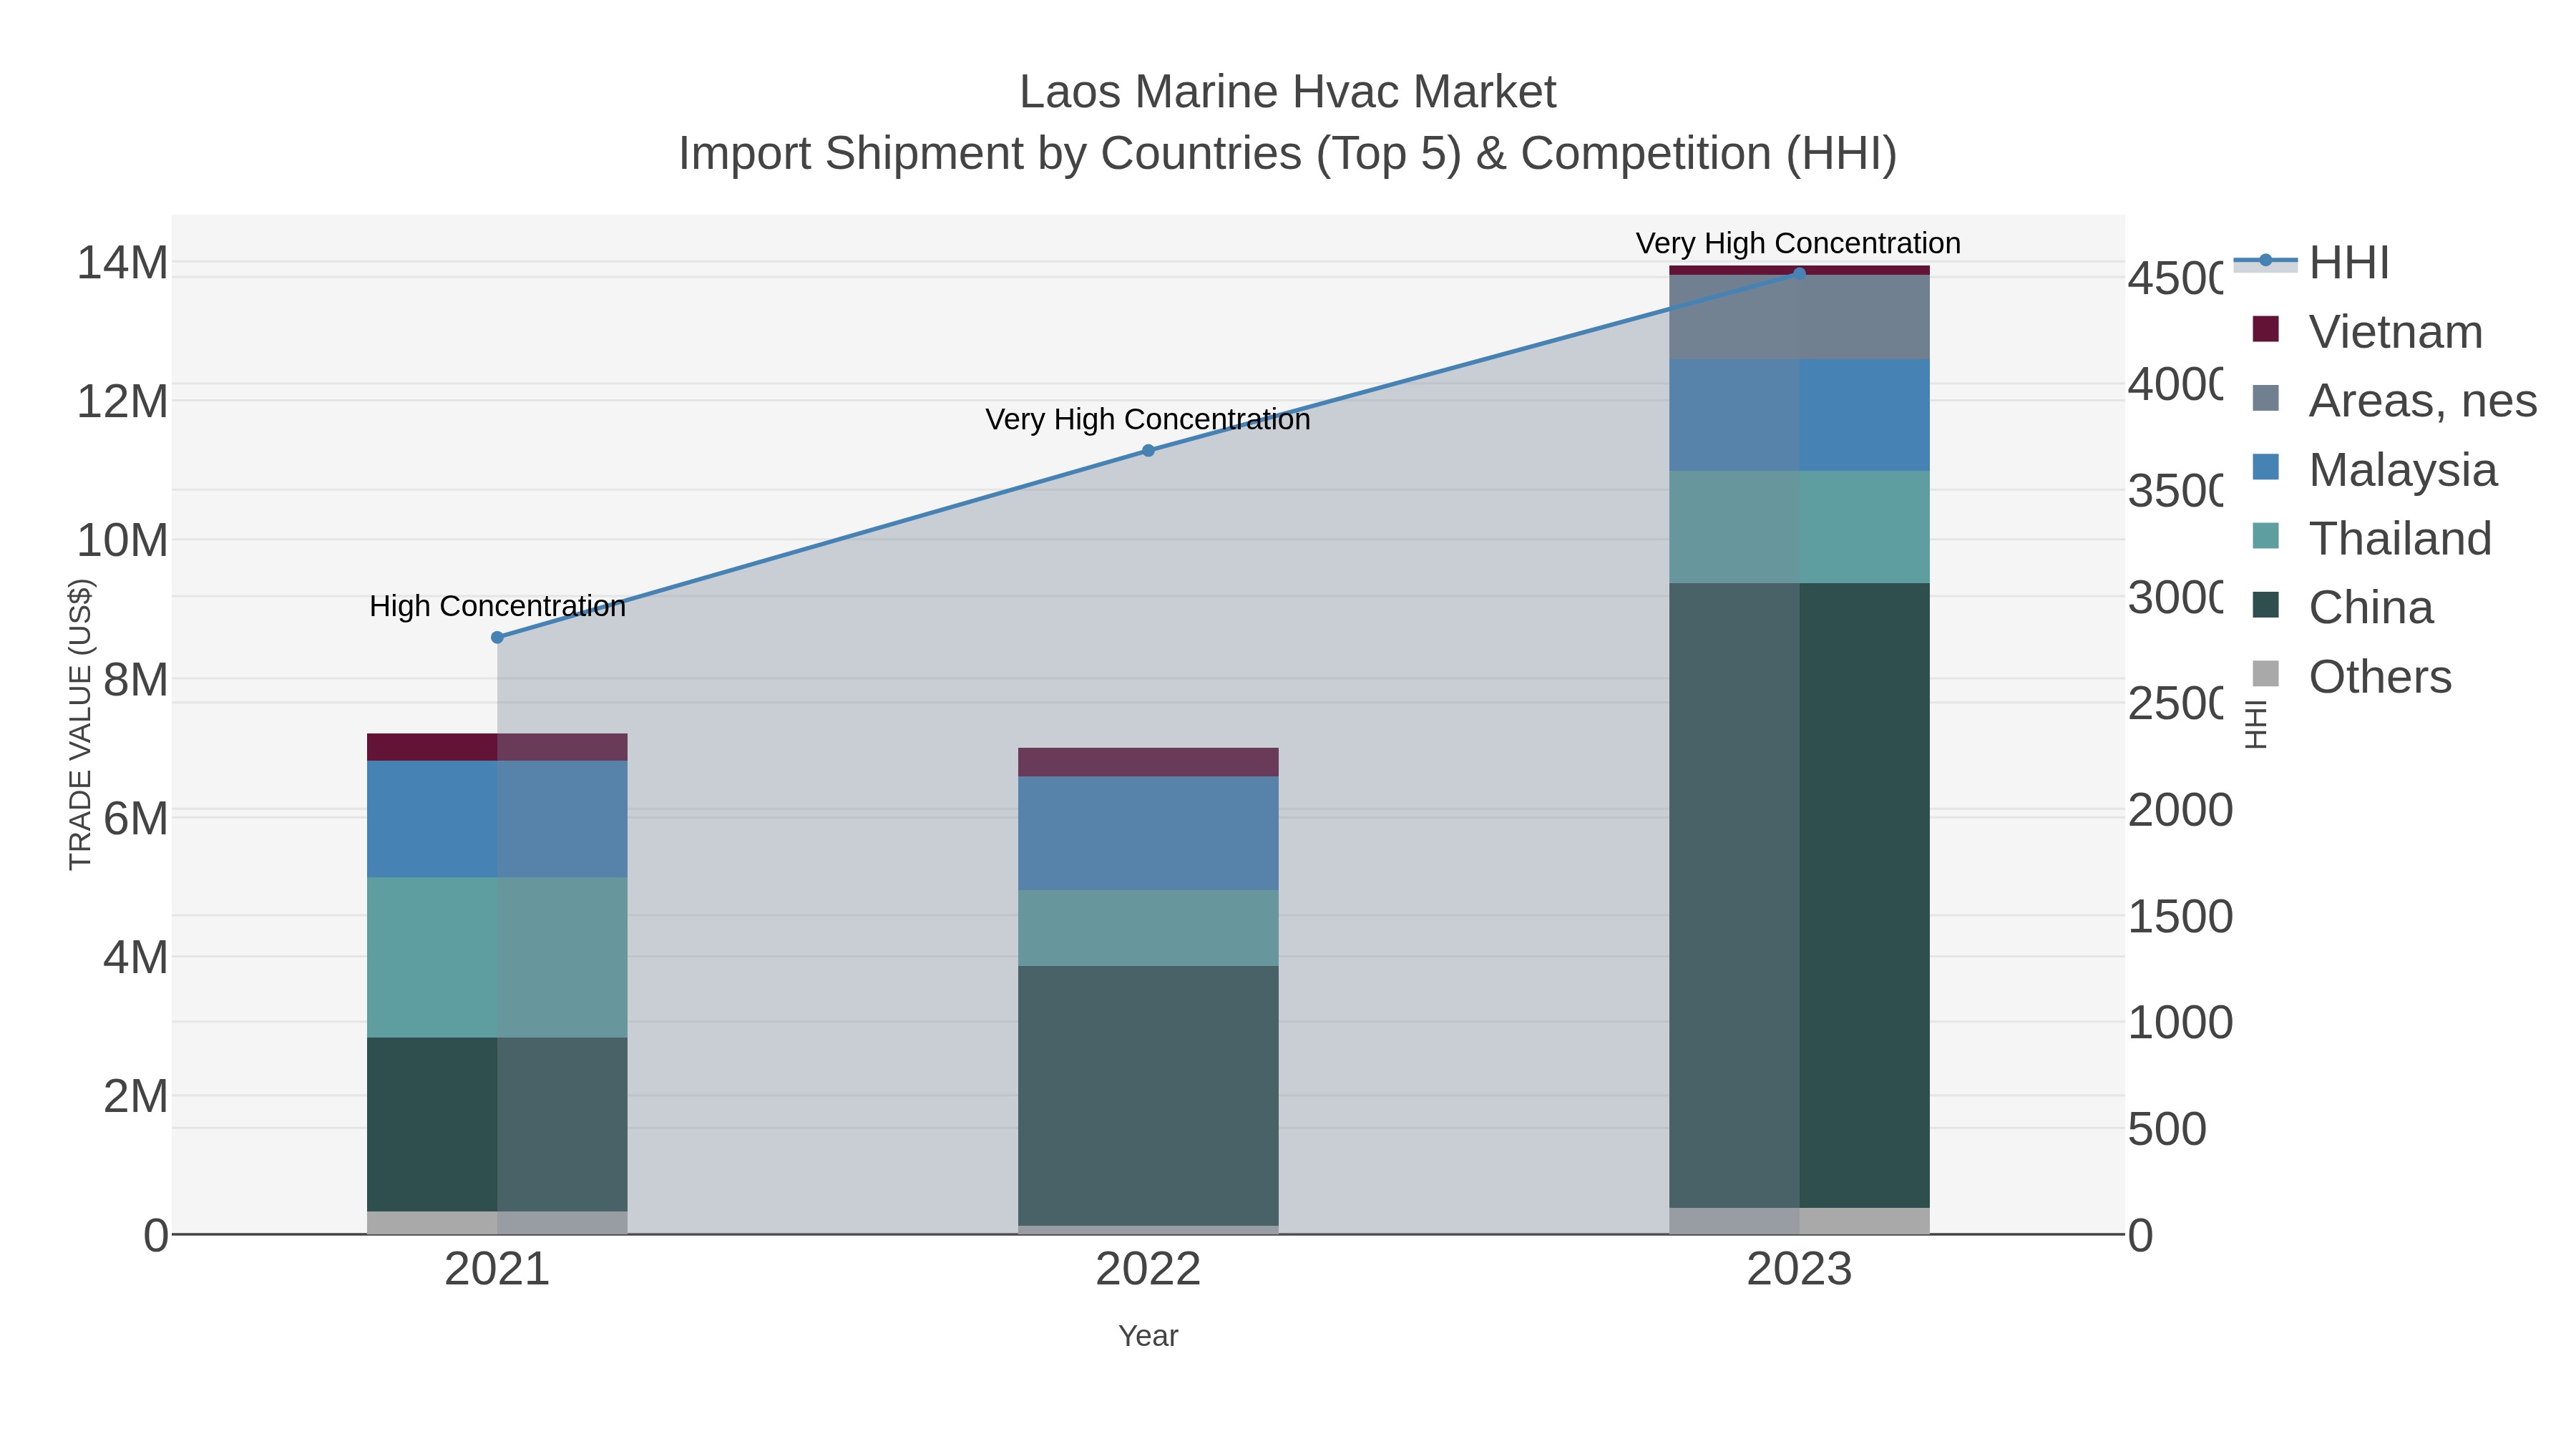Click the 2021 China bar segment
This screenshot has height=1449, width=2576.
[497, 1125]
